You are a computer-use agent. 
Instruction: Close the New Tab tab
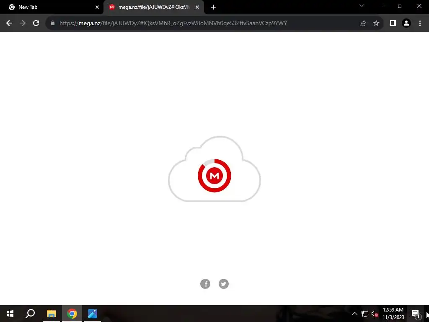pyautogui.click(x=97, y=7)
